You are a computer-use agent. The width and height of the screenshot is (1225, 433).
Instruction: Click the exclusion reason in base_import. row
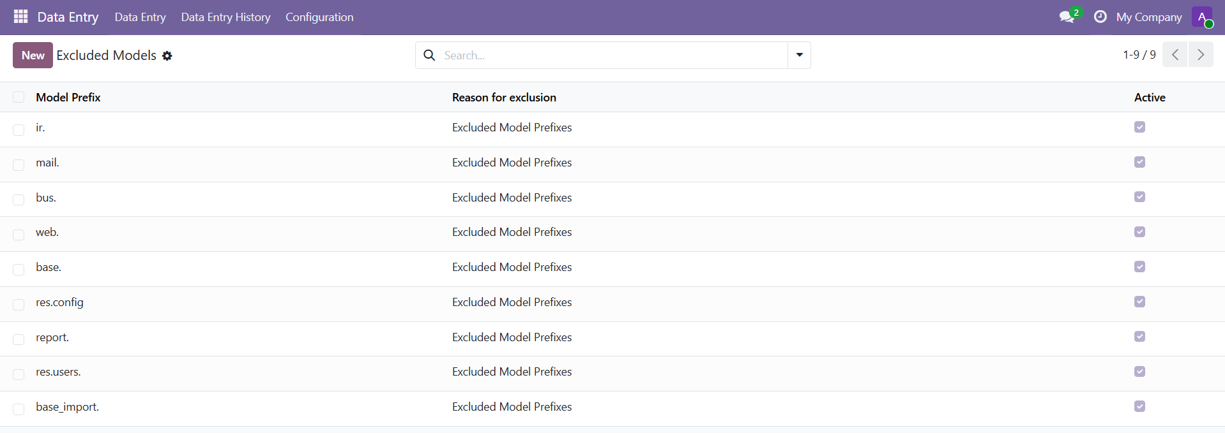[x=512, y=407]
